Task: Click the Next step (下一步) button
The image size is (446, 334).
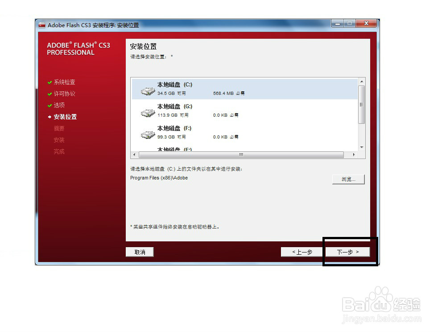Action: pos(347,252)
